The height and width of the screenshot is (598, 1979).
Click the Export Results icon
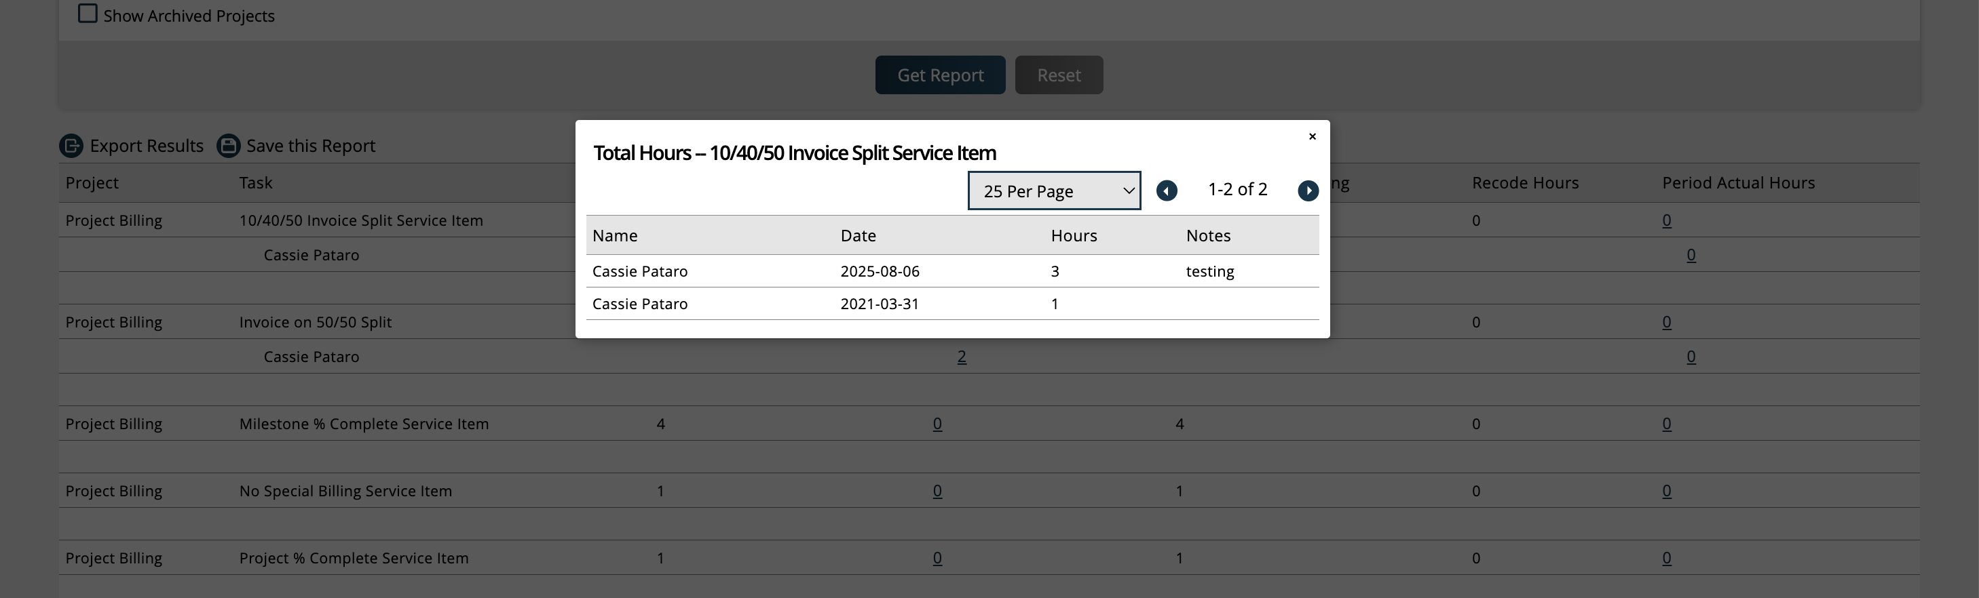[x=71, y=146]
